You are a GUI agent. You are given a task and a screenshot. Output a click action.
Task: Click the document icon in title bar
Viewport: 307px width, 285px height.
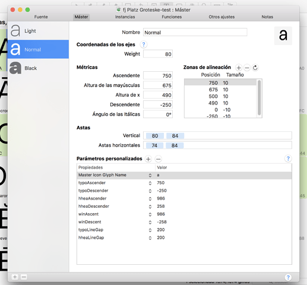119,9
